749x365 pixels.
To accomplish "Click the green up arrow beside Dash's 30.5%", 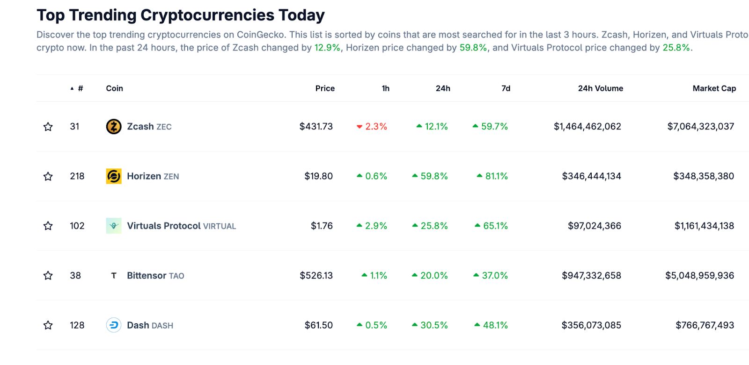I will [414, 324].
